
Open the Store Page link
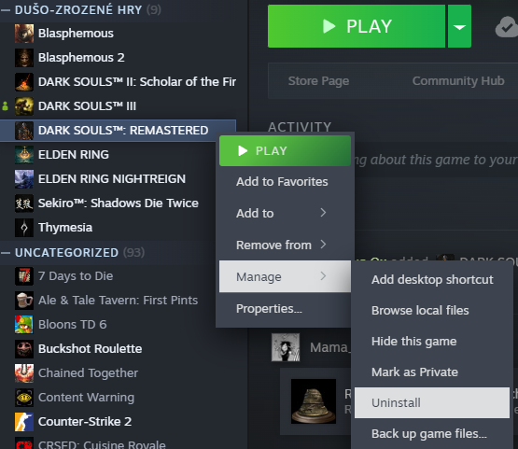[x=318, y=81]
